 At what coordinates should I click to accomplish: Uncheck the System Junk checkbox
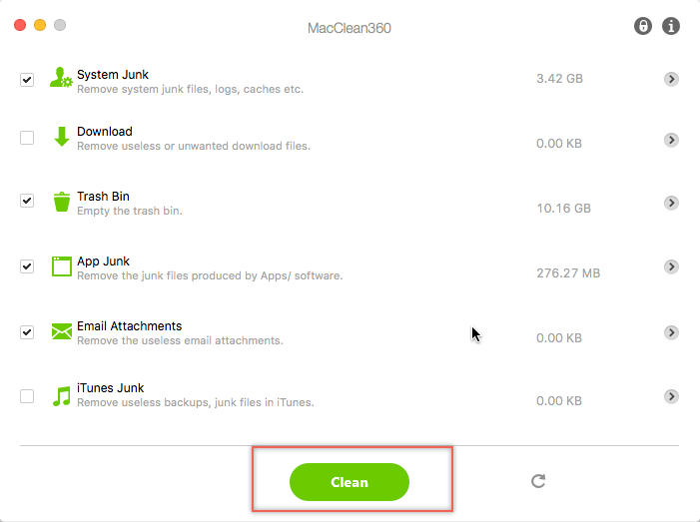point(27,80)
